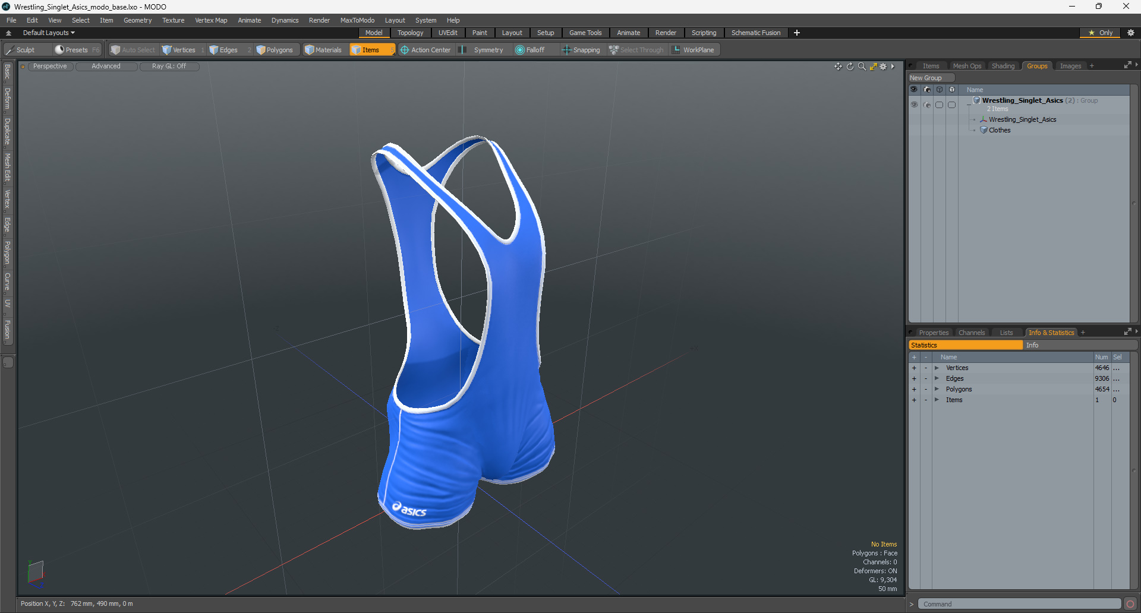Open Perspective view type dropdown
1141x613 pixels.
click(x=50, y=67)
